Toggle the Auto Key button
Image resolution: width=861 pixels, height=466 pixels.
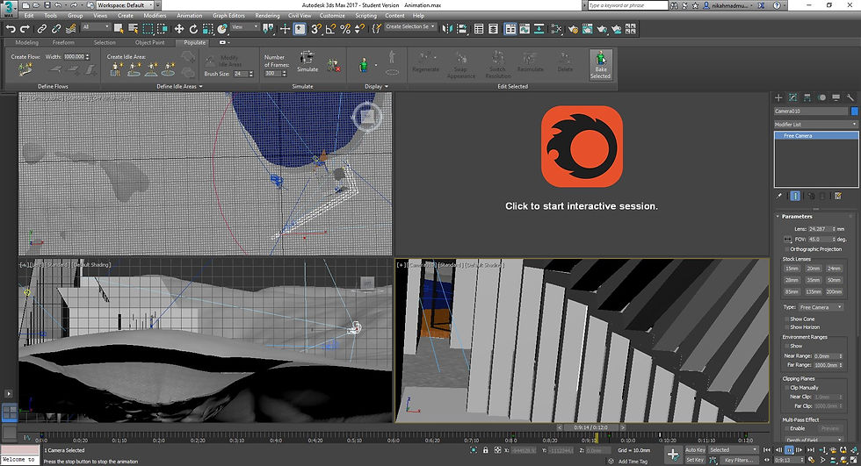tap(695, 450)
